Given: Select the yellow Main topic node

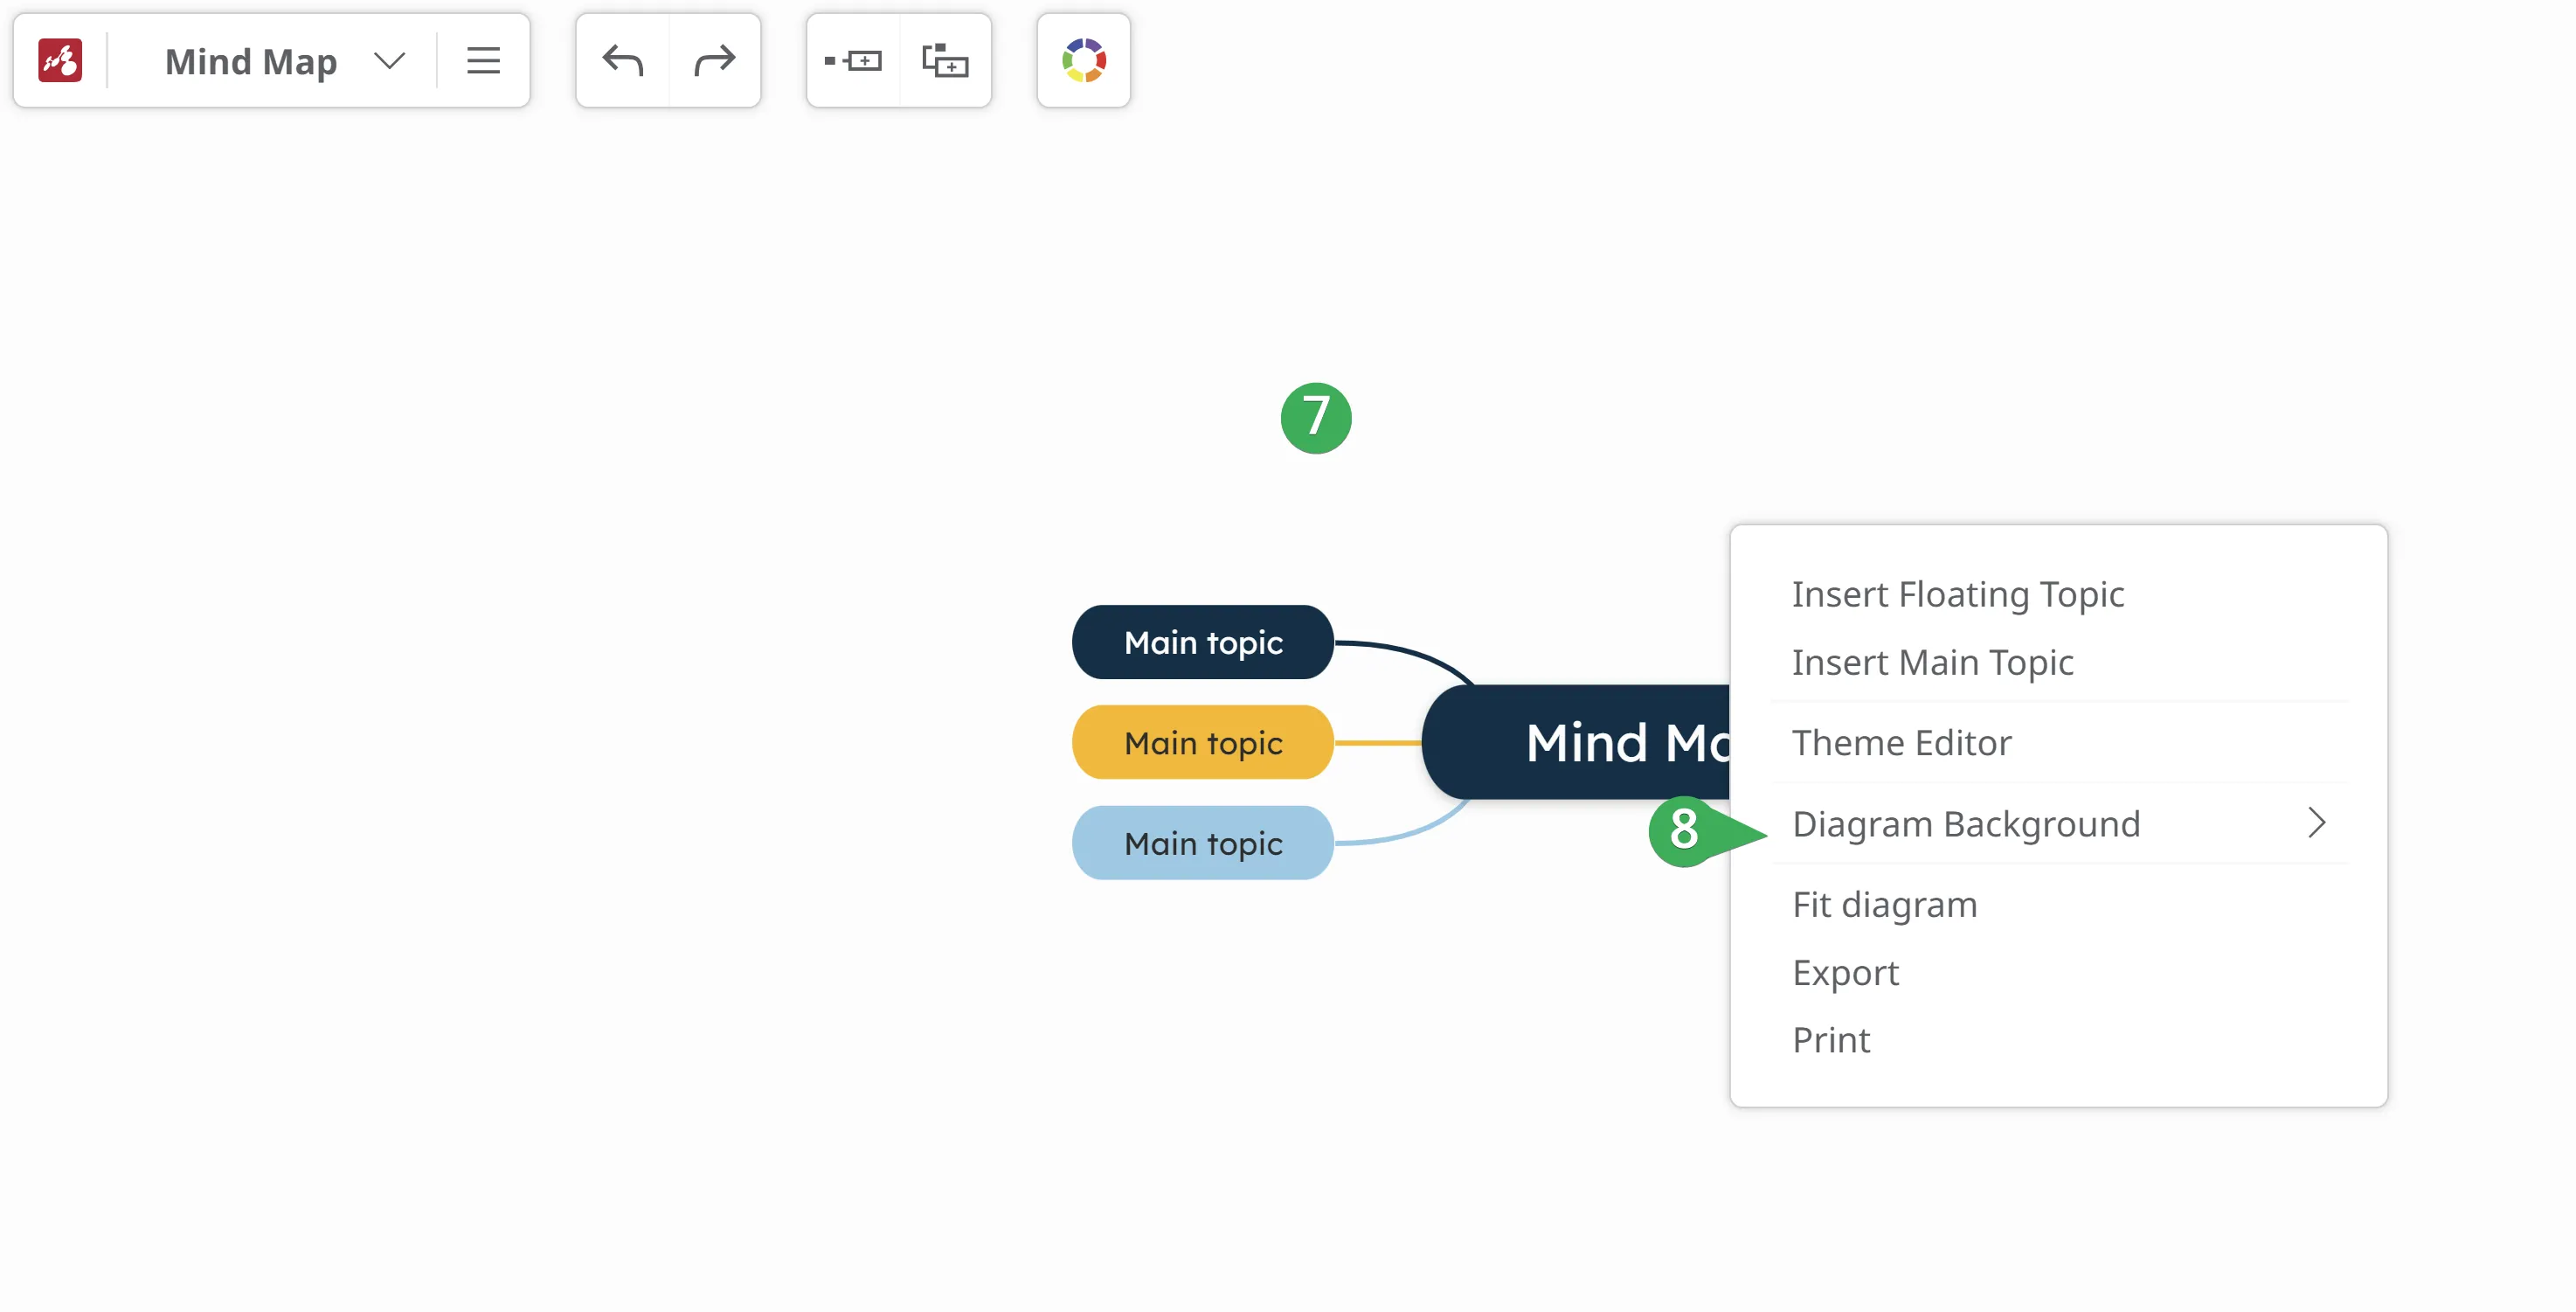Looking at the screenshot, I should pyautogui.click(x=1202, y=743).
